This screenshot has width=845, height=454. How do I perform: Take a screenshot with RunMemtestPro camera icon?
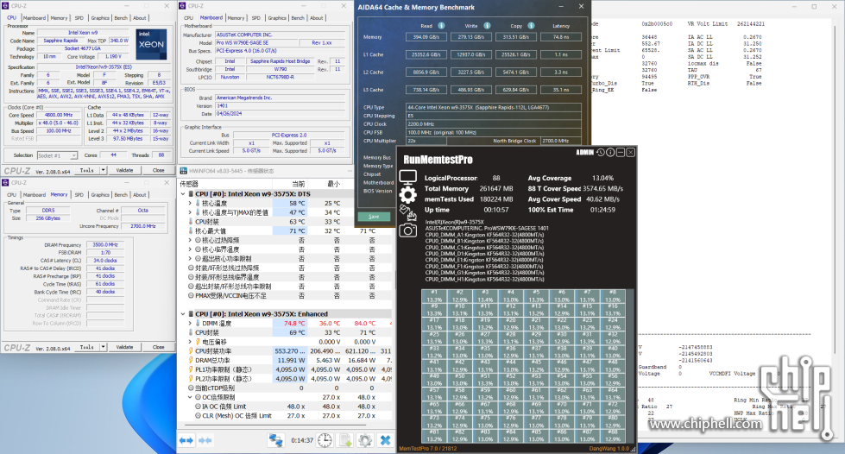click(408, 230)
